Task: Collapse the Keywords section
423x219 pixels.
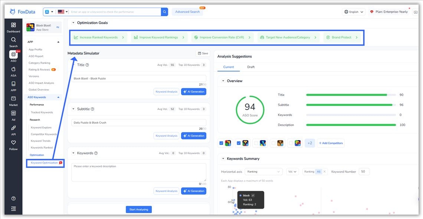Action: [73, 153]
